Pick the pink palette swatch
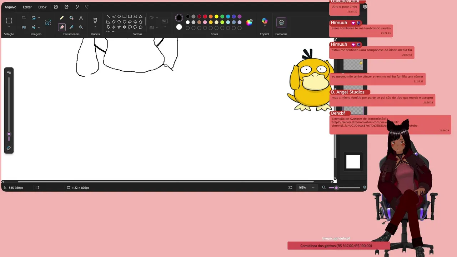Screen dimensions: 457x257 (x=205, y=22)
